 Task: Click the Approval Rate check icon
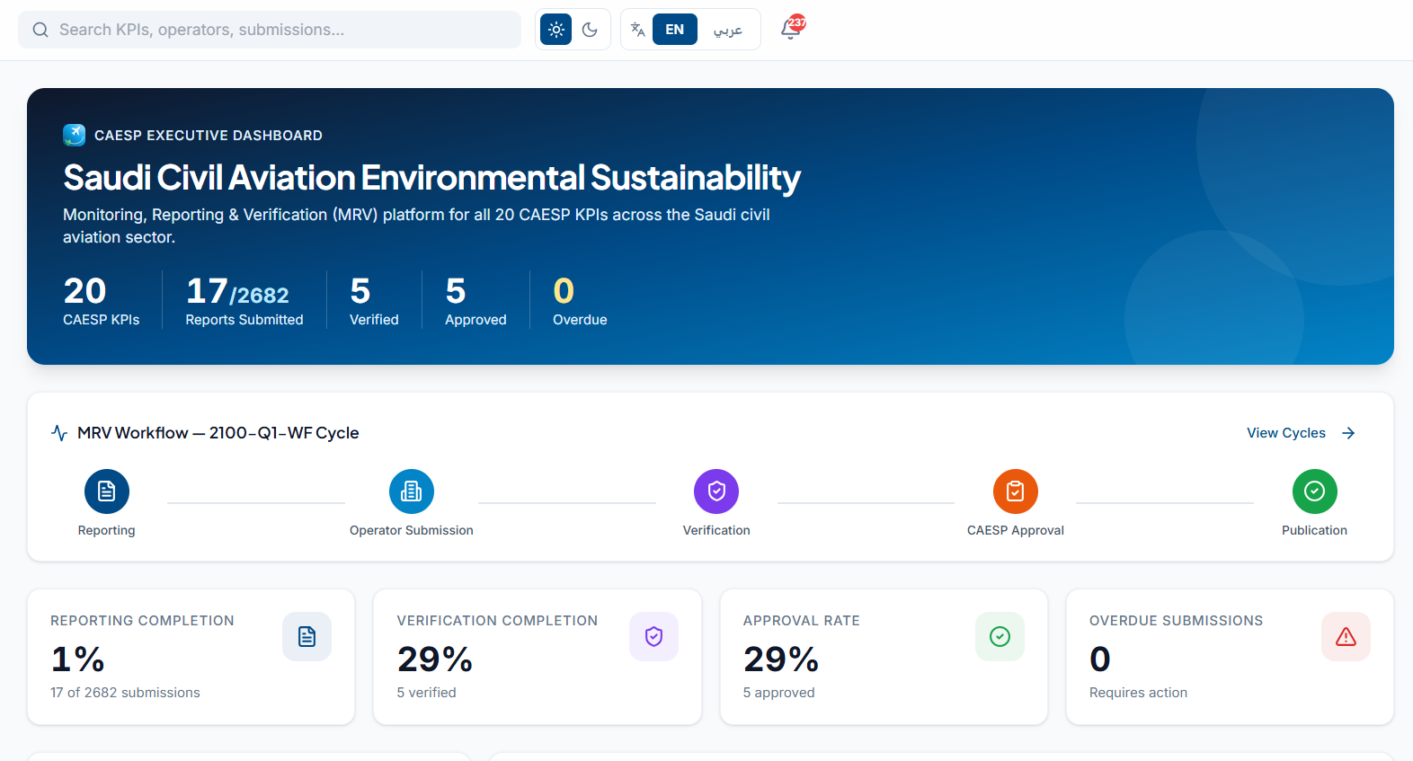(1000, 637)
